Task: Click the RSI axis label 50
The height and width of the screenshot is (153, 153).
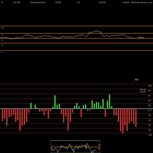Action: coord(2,40)
